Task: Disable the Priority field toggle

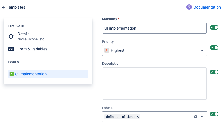Action: 214,48
